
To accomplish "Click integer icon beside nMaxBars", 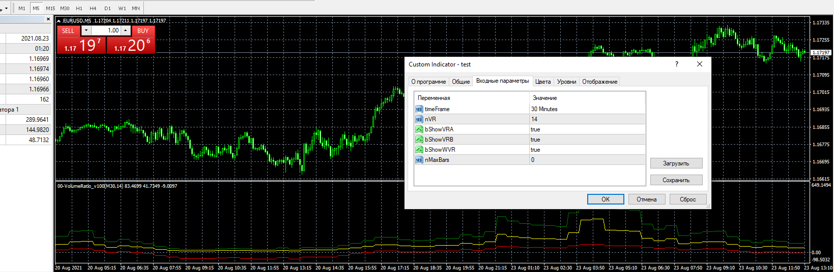I will [419, 160].
